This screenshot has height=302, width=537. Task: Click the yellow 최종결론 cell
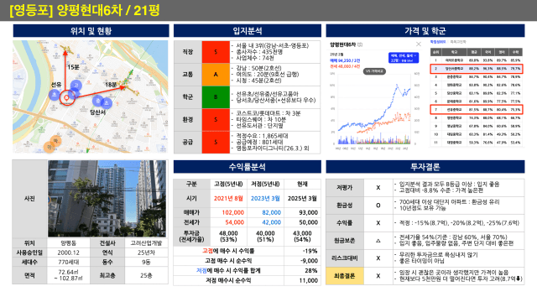click(x=345, y=276)
